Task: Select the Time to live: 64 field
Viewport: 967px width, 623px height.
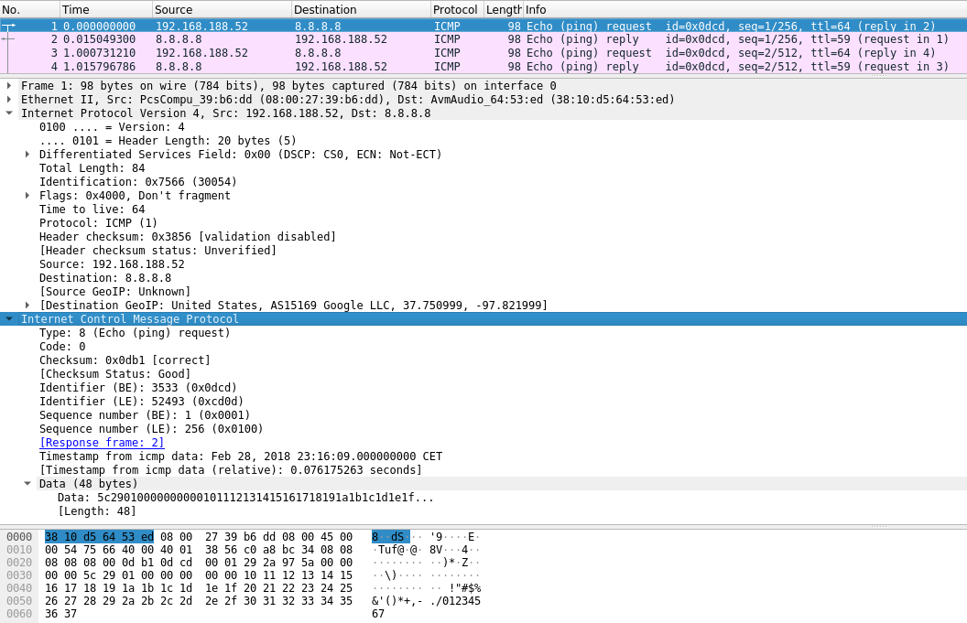Action: [92, 209]
